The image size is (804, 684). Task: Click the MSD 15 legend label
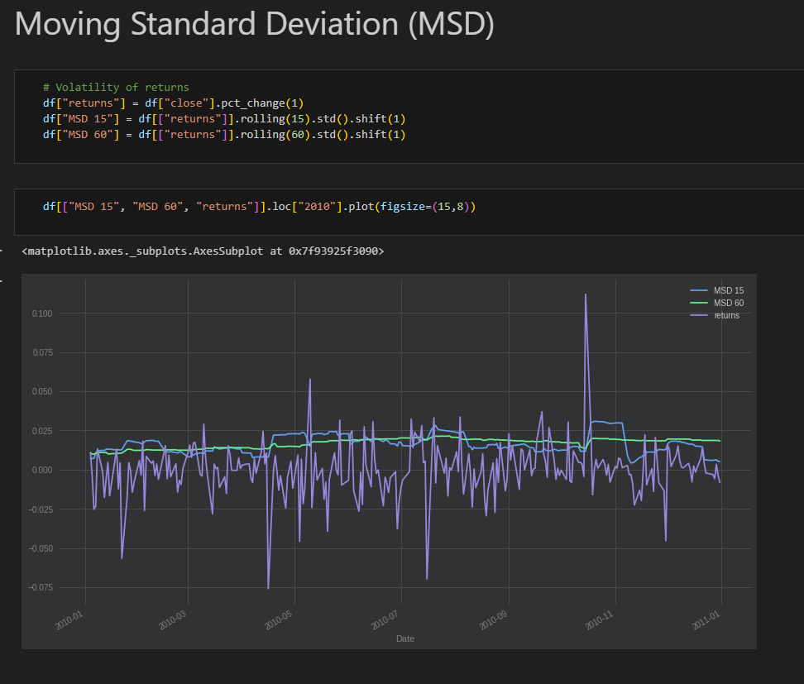pos(729,291)
